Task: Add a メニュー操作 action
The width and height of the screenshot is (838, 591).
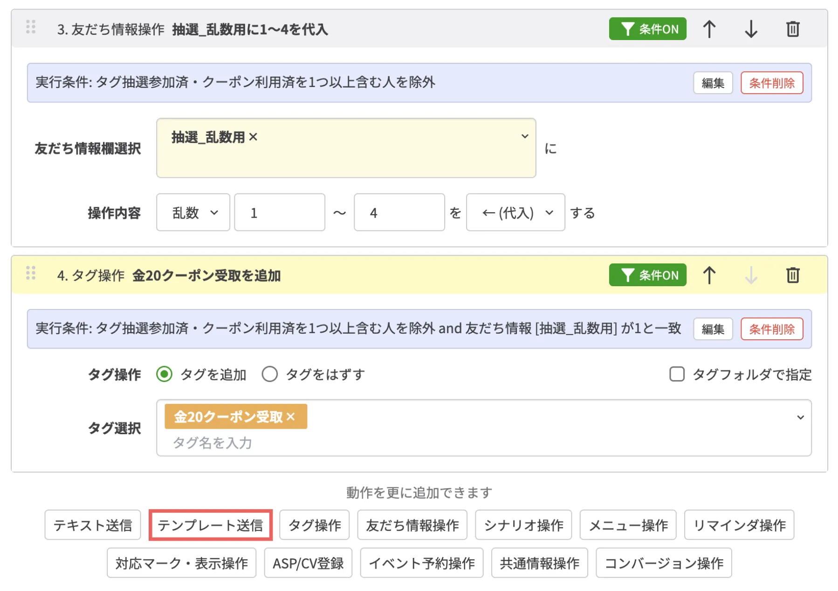Action: coord(628,525)
